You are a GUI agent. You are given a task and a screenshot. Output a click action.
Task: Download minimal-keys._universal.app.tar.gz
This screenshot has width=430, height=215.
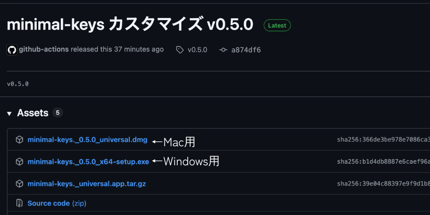(86, 184)
